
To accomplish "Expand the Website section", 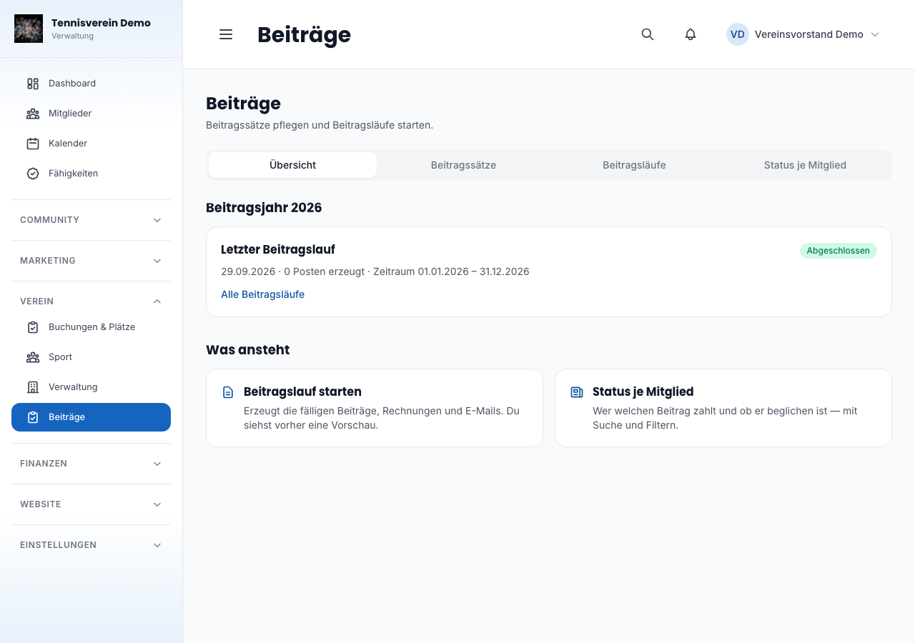I will pos(91,504).
